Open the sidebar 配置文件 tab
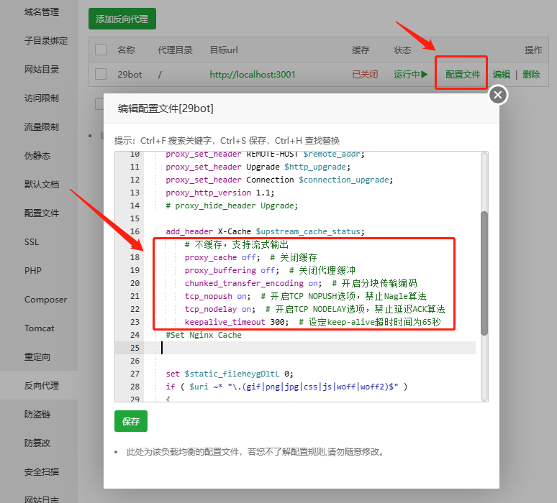The width and height of the screenshot is (557, 503). tap(42, 213)
